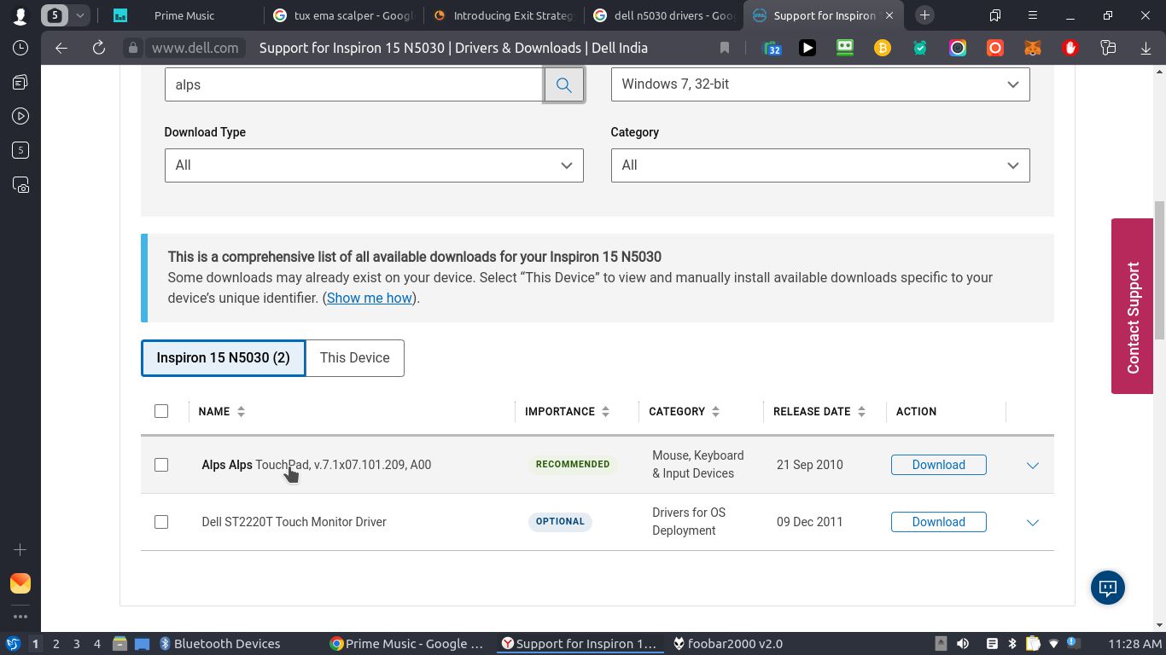Download the Alps TouchPad driver

pyautogui.click(x=938, y=465)
